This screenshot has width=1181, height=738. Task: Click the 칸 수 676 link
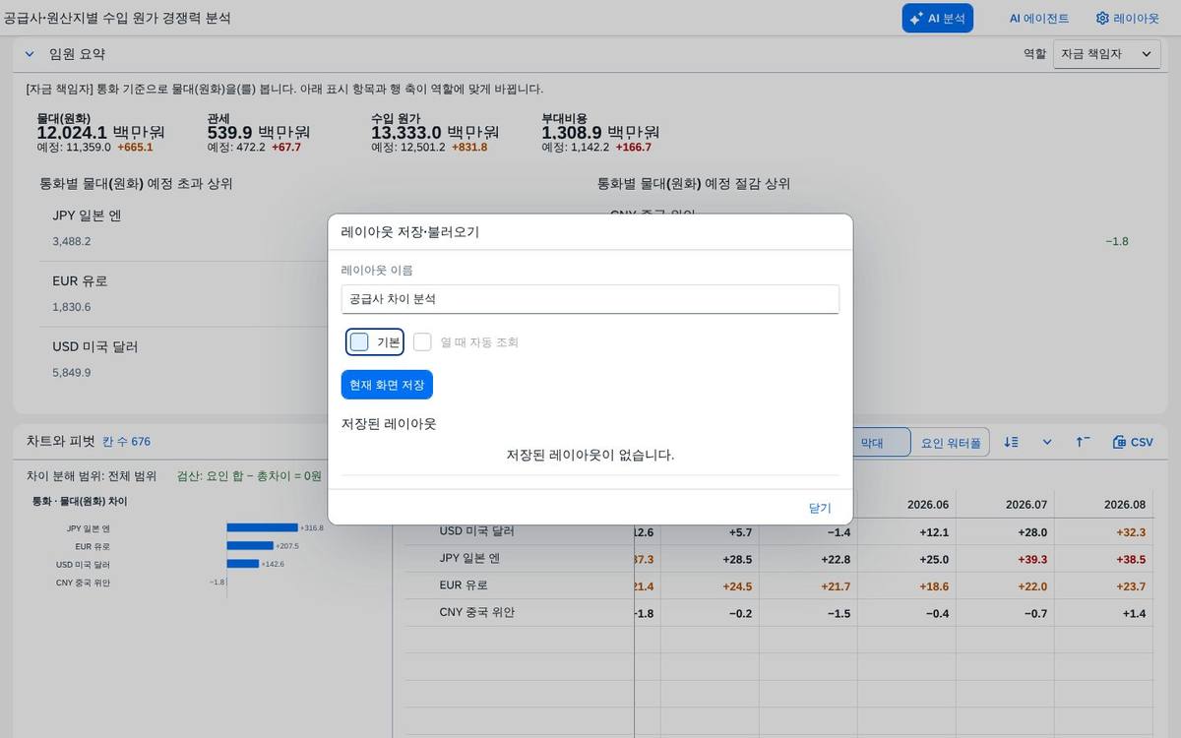[x=127, y=442]
